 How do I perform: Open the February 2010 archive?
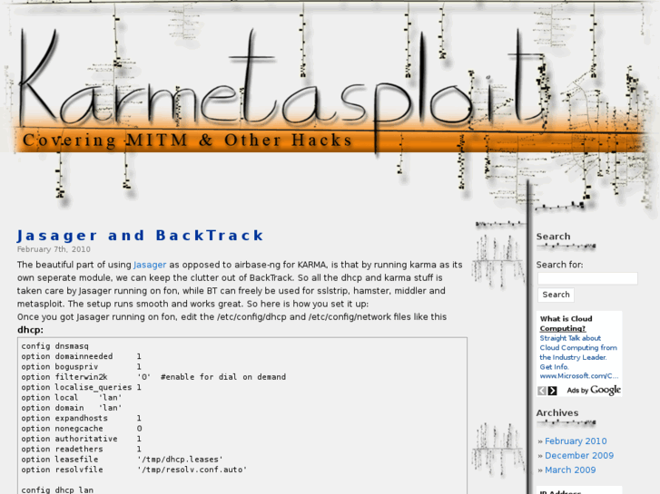pyautogui.click(x=576, y=441)
